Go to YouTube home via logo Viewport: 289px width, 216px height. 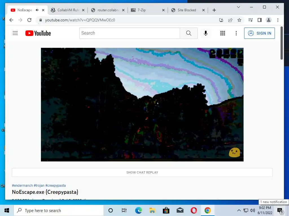tap(38, 33)
